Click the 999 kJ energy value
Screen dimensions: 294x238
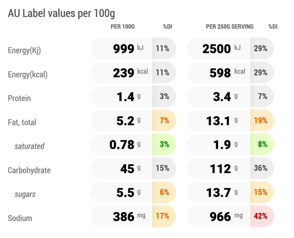[x=124, y=49]
